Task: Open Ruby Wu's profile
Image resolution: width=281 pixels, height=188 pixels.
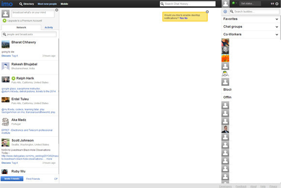Action: point(18,172)
